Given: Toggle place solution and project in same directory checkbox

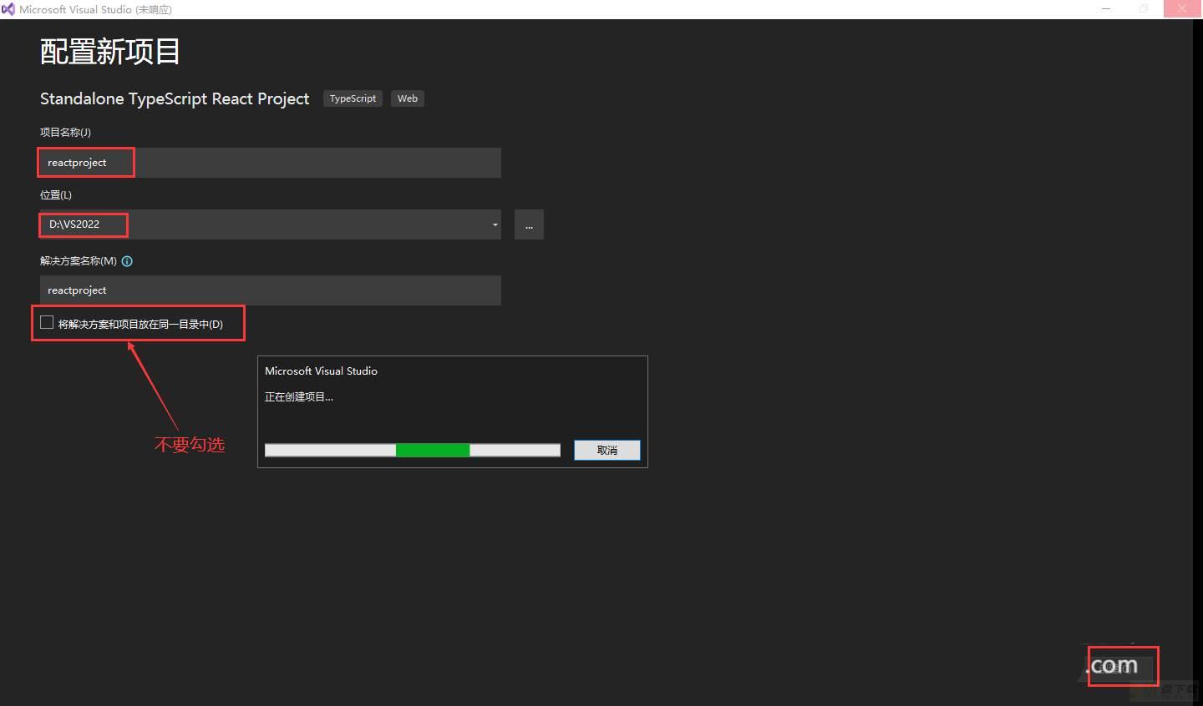Looking at the screenshot, I should point(47,323).
